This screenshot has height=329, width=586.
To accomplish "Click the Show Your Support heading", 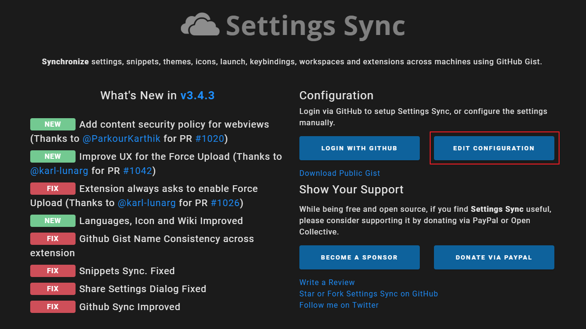I will pos(351,190).
